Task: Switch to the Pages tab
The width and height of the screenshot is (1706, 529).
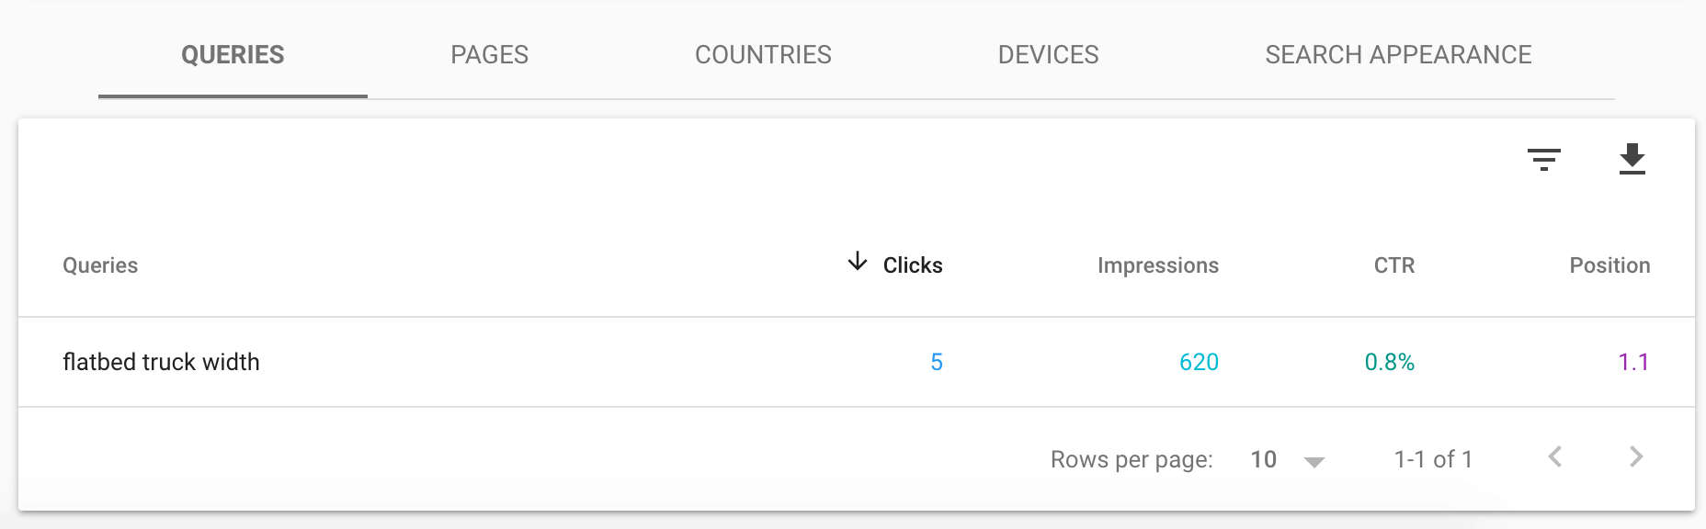Action: (489, 55)
